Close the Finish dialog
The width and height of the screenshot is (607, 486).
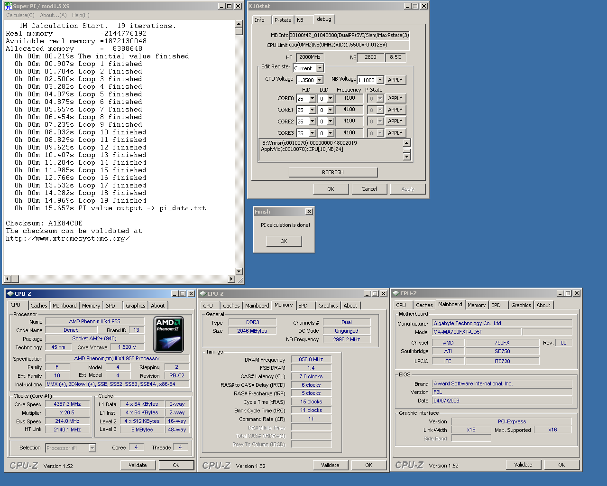[309, 212]
